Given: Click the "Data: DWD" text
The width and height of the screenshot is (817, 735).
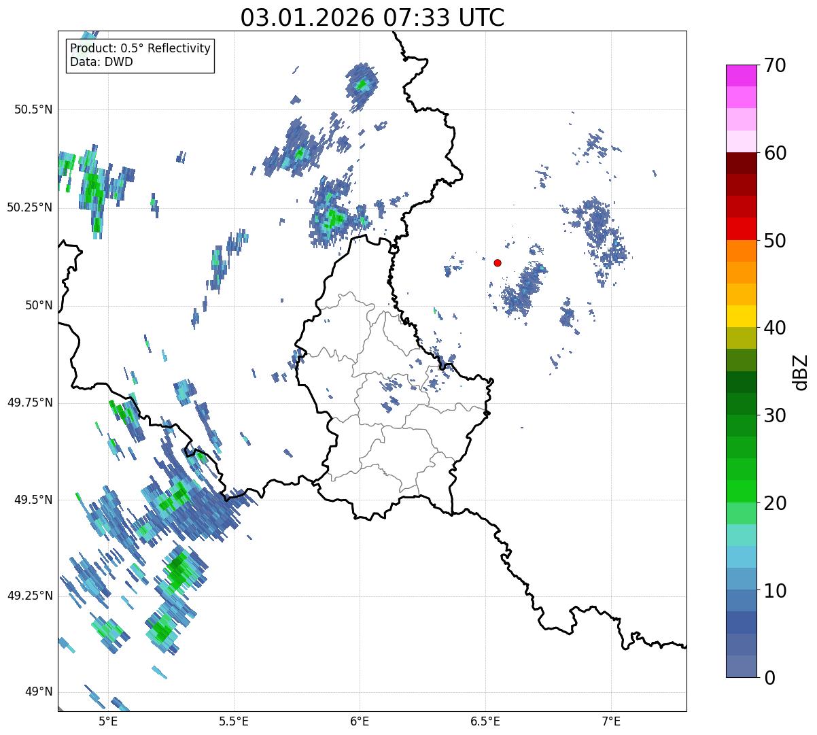Looking at the screenshot, I should click(101, 62).
